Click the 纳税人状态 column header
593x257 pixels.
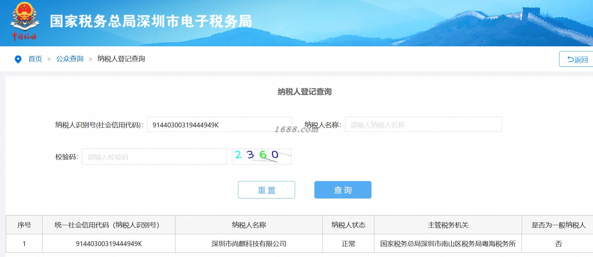(x=348, y=225)
